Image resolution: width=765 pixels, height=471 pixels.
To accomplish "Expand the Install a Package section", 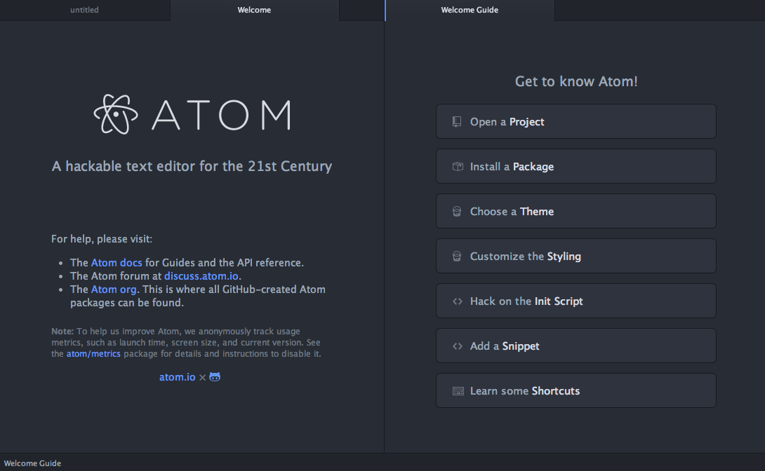I will point(576,166).
